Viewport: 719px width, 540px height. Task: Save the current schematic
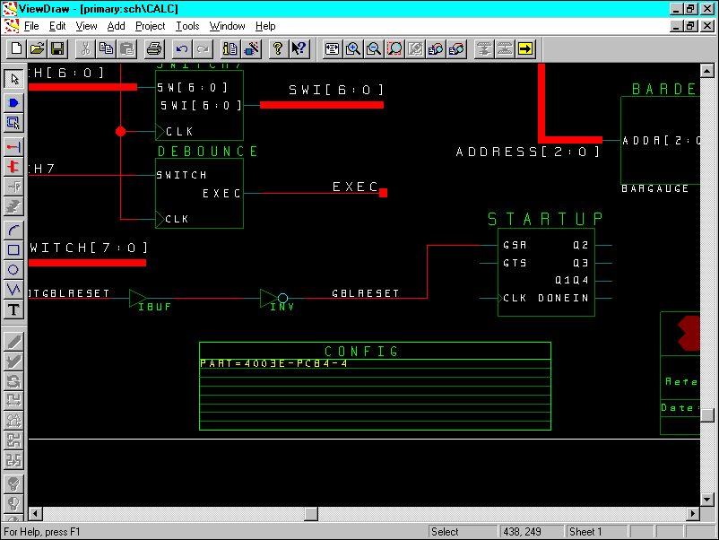[56, 49]
